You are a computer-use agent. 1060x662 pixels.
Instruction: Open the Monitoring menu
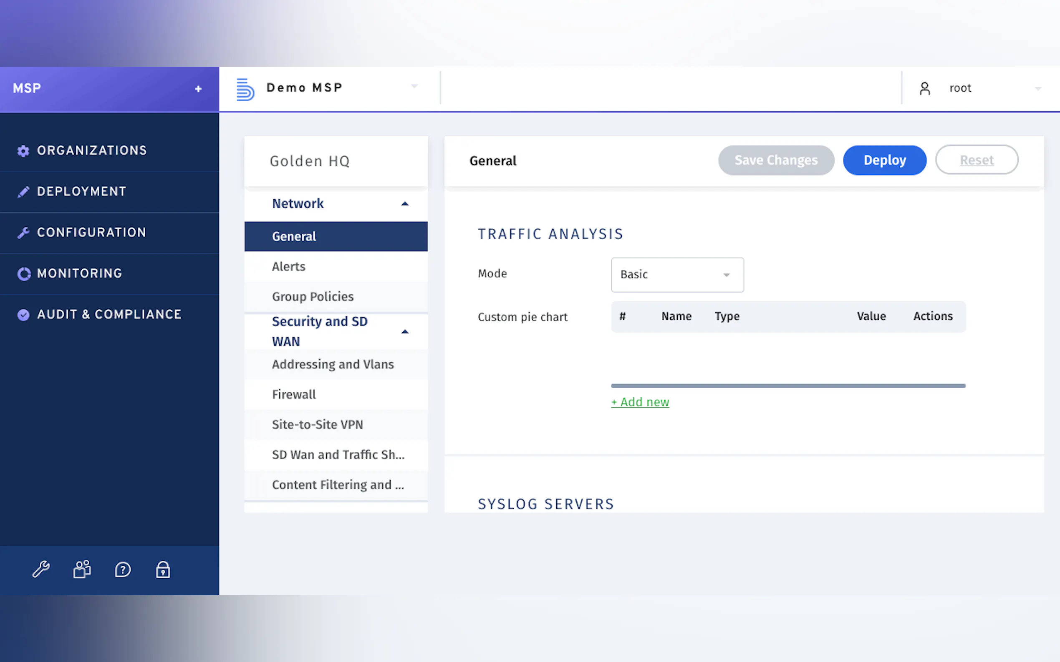coord(80,273)
